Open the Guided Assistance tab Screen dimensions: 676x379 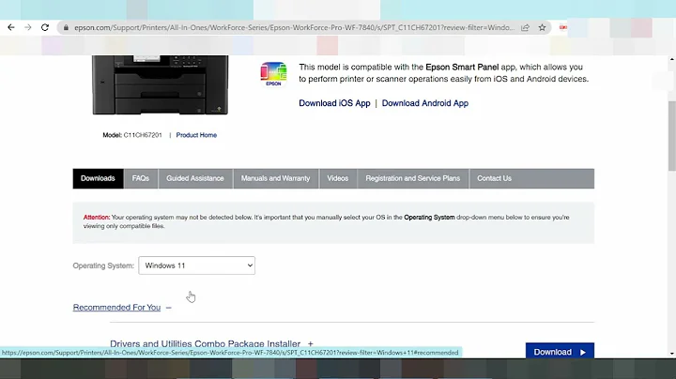click(195, 178)
